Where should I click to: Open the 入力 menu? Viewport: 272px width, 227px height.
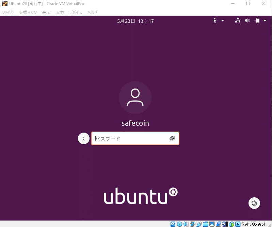coord(60,13)
